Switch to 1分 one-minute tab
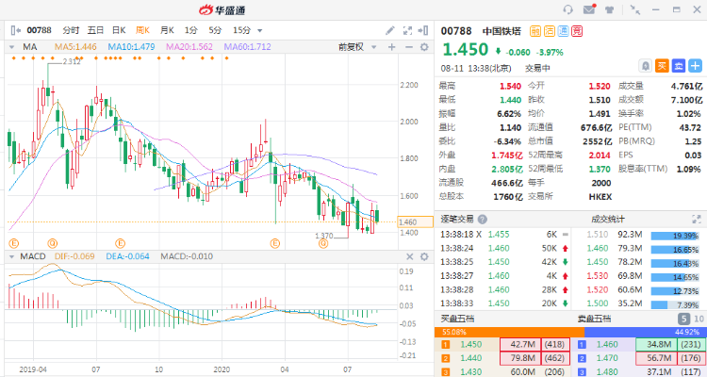707x377 pixels. click(190, 30)
